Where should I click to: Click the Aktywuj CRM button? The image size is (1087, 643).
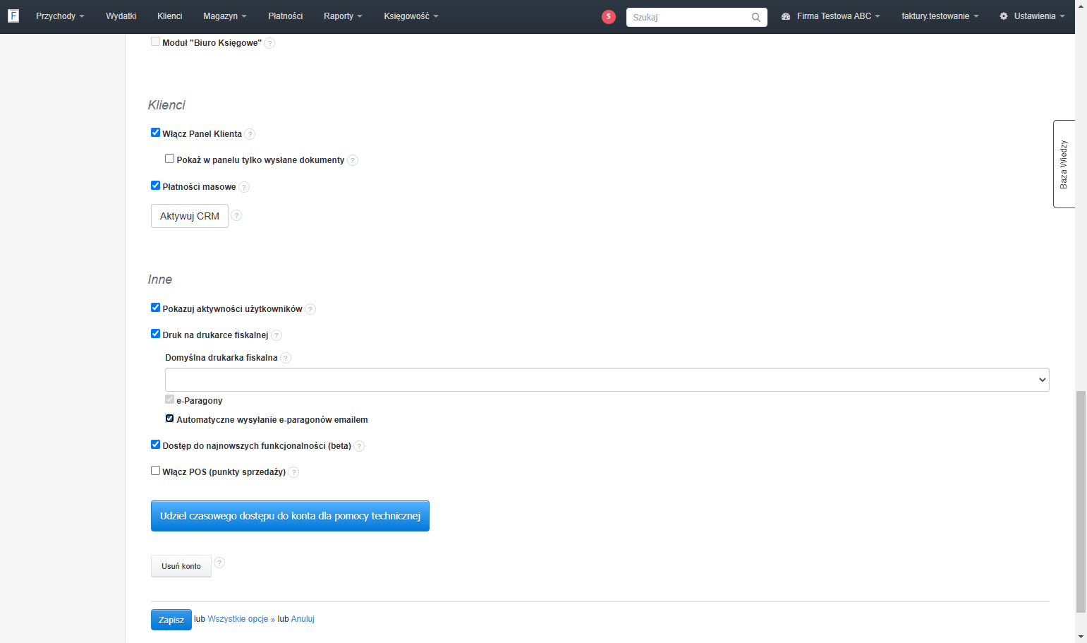[x=190, y=216]
